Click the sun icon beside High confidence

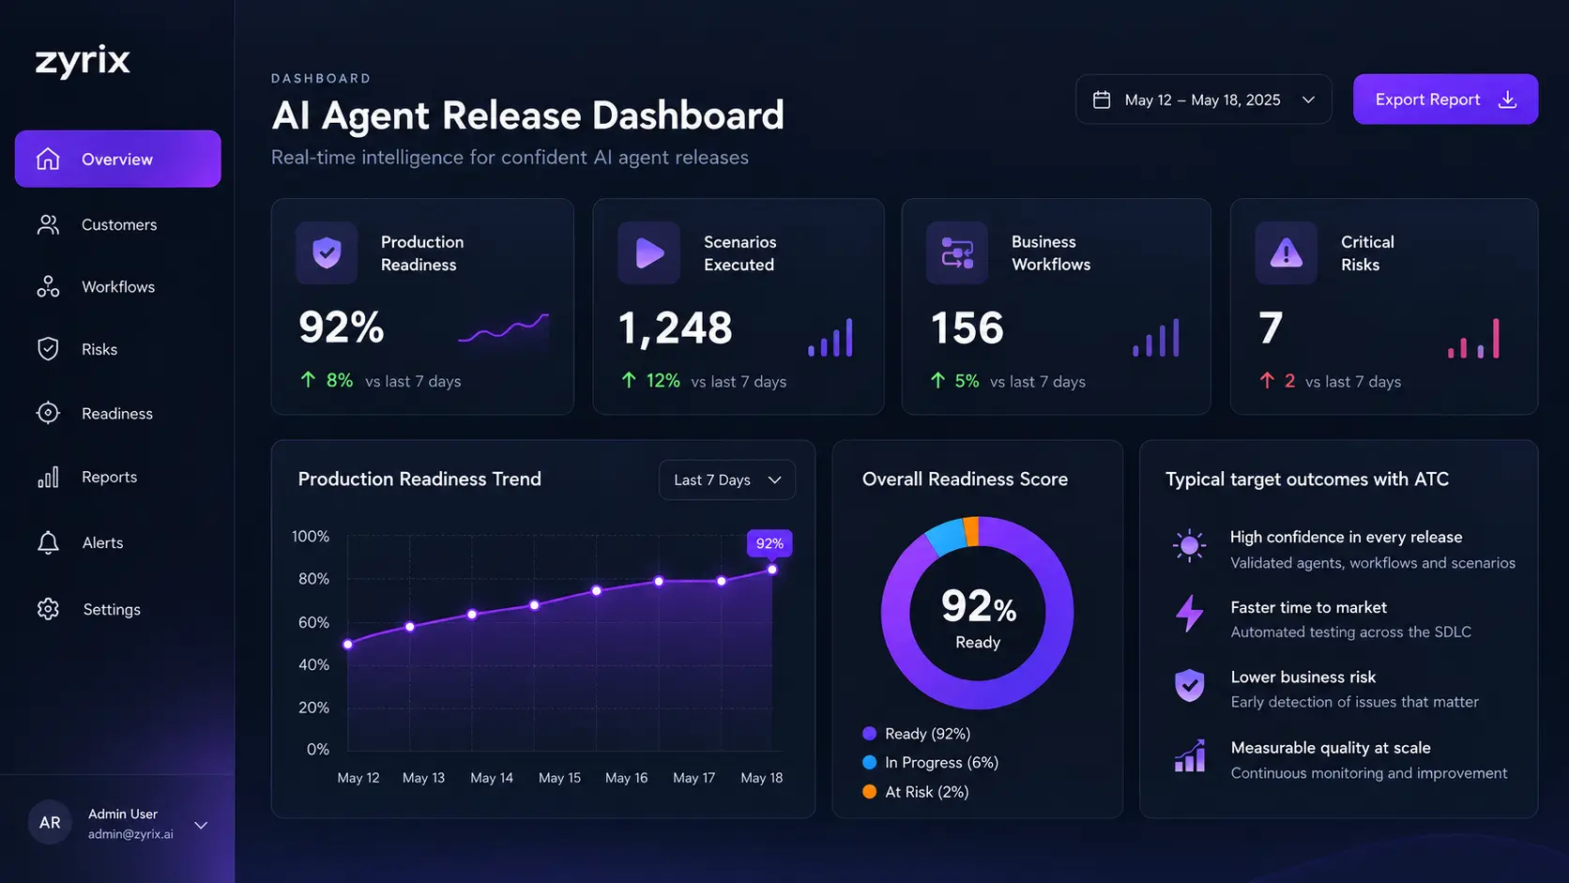[x=1190, y=544]
